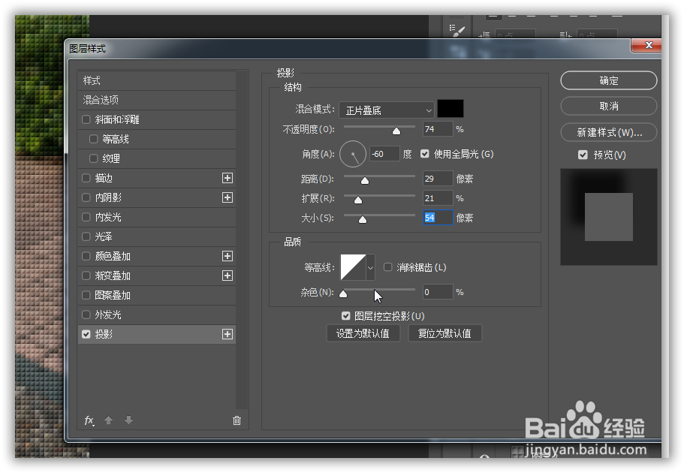This screenshot has width=684, height=473.
Task: Enable Bevel and Emboss (斜面和浮雕) checkbox
Action: point(86,119)
